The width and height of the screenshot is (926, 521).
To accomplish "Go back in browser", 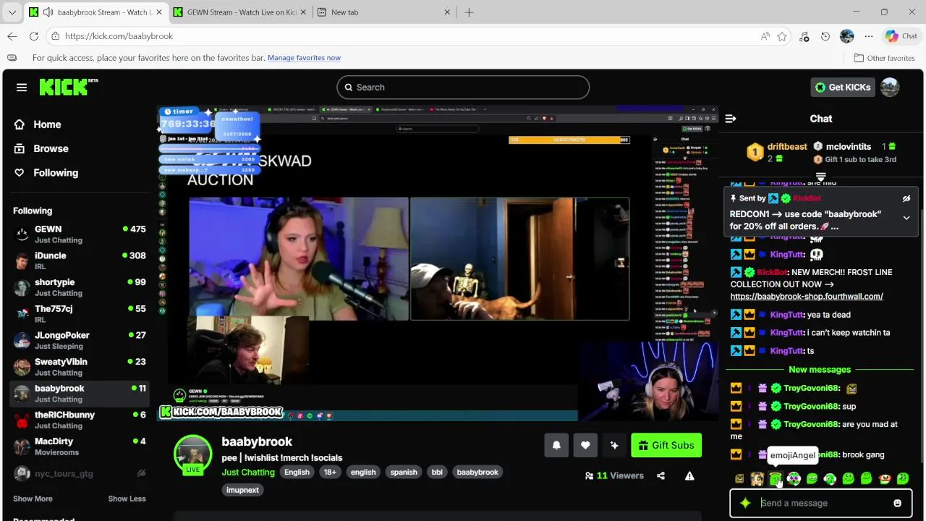I will (12, 36).
